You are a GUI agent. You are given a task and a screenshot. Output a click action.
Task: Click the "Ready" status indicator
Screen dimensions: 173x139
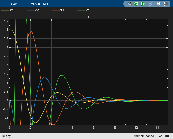tap(6, 136)
